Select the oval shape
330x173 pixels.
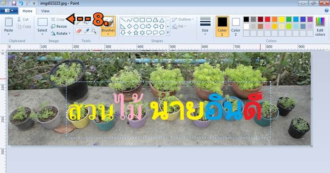[x=136, y=20]
